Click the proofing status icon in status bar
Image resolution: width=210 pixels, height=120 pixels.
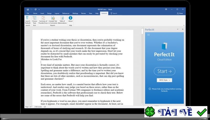tap(45, 107)
